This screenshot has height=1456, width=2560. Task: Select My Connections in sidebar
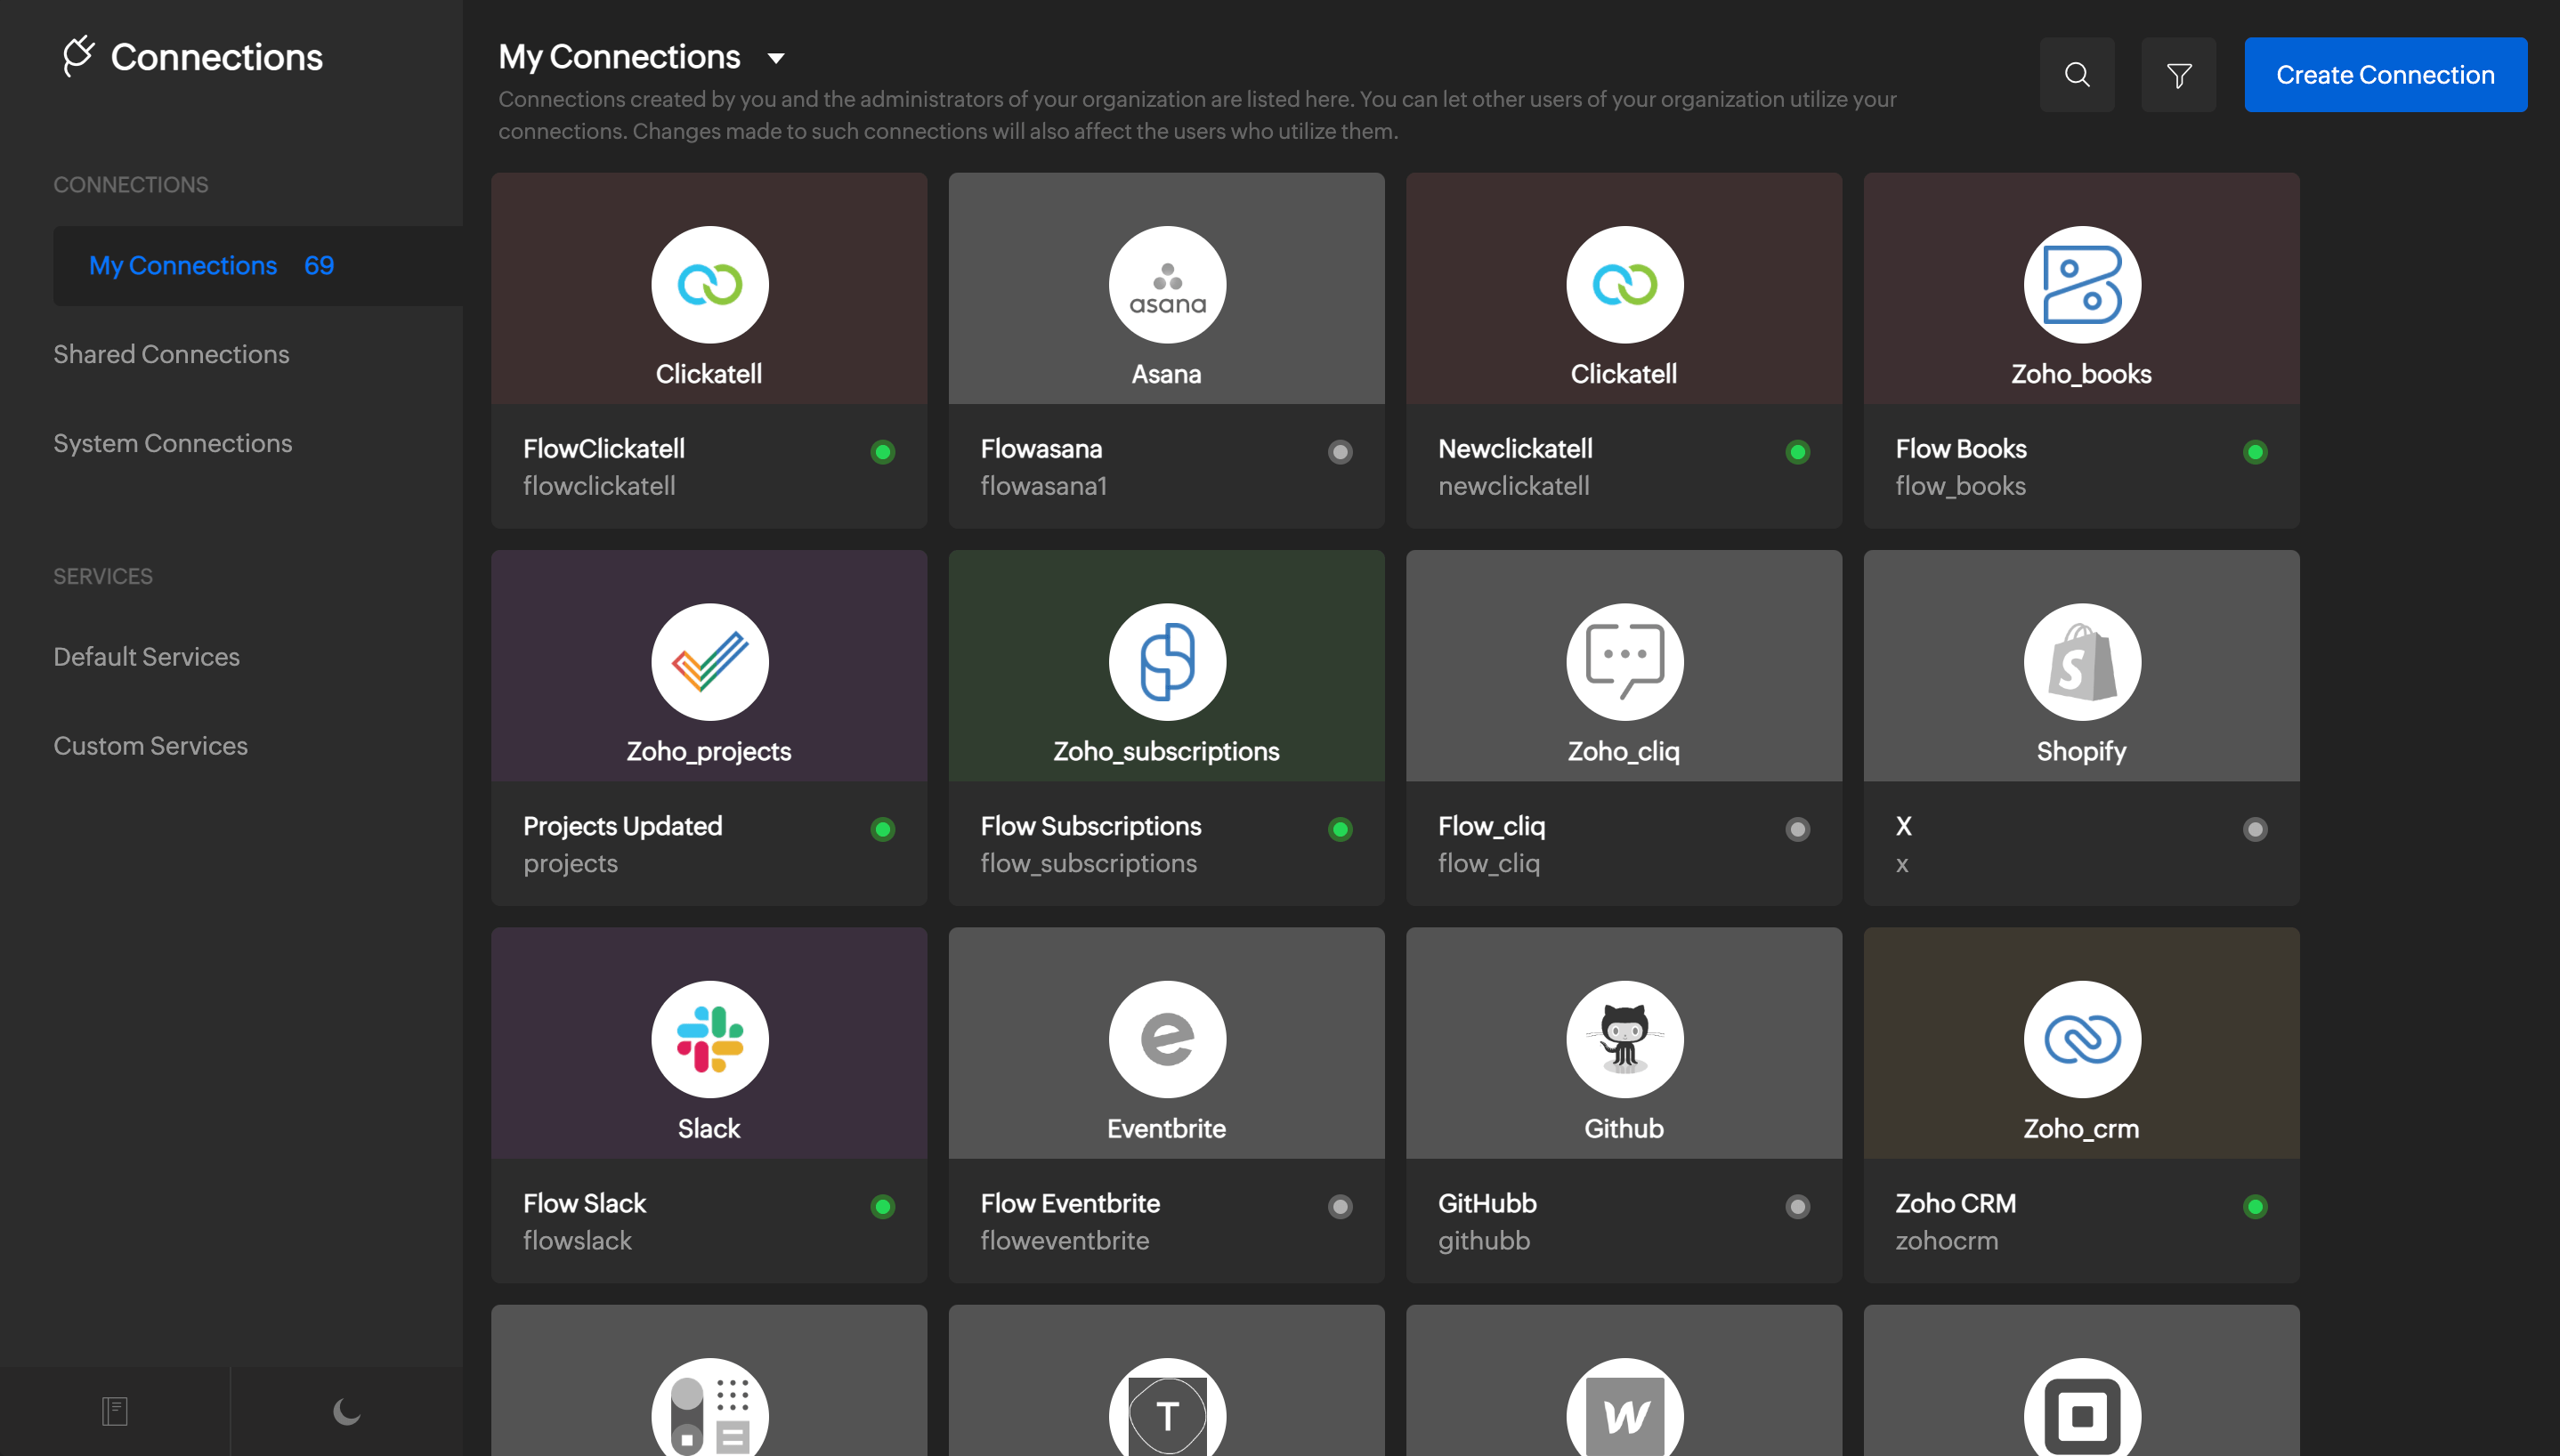point(257,266)
